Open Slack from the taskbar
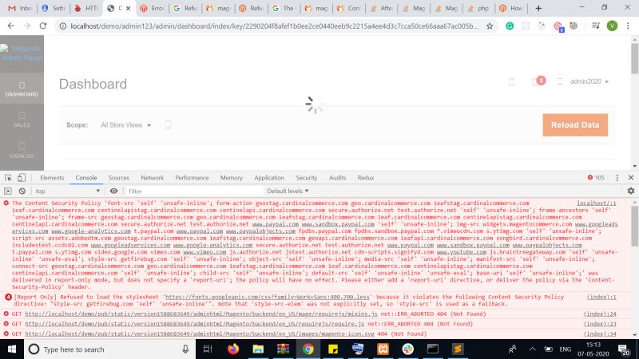 (x=407, y=349)
